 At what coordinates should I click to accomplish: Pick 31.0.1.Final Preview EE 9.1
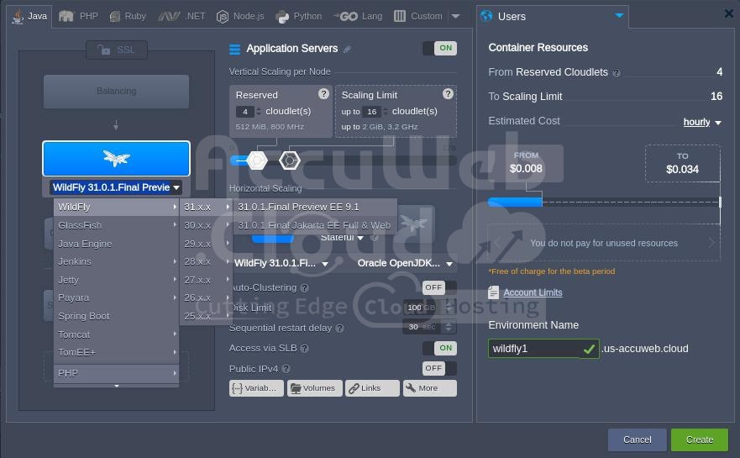[315, 207]
